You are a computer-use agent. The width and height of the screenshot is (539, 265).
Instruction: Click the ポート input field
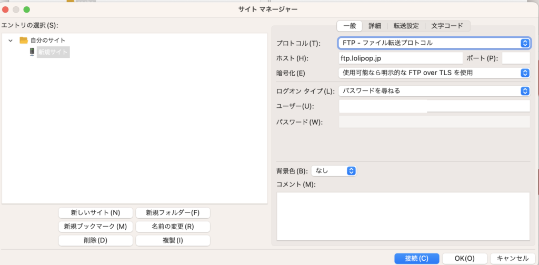click(515, 58)
